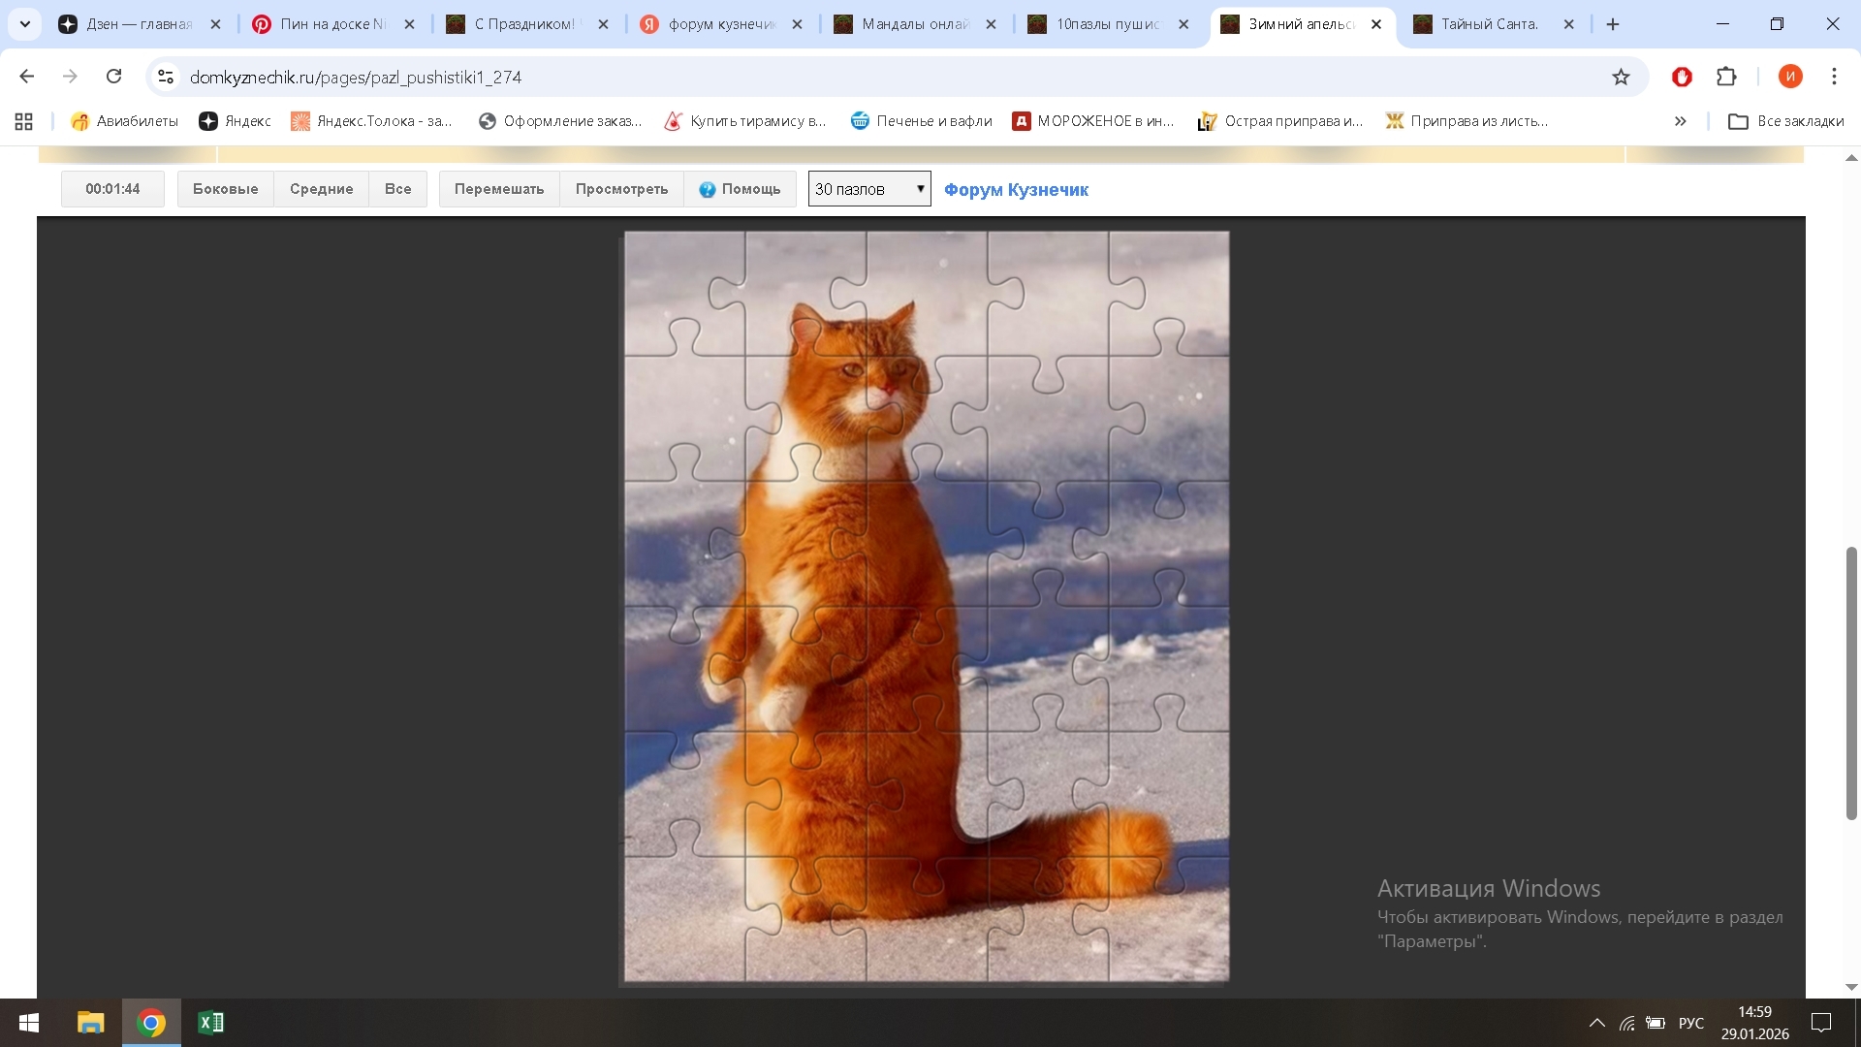Image resolution: width=1861 pixels, height=1047 pixels.
Task: Expand hidden bookmarks chevron
Action: coord(1680,121)
